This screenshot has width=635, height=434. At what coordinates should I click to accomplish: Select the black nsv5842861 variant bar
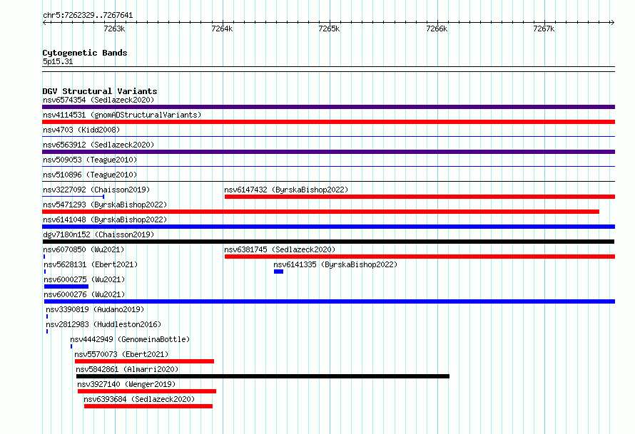pos(263,376)
